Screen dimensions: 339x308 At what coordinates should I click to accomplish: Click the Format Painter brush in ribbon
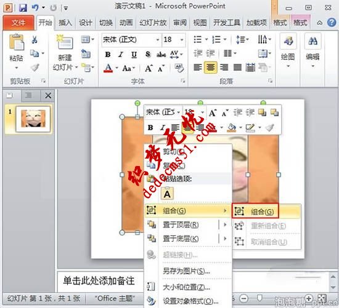point(35,68)
